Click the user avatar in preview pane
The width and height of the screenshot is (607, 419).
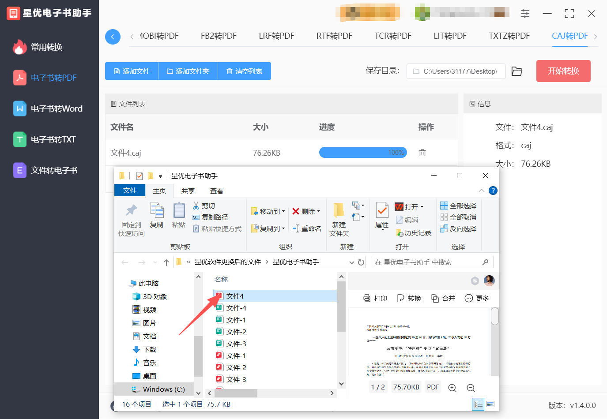(489, 281)
